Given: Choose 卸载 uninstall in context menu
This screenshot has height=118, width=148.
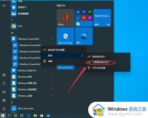Looking at the screenshot, I should (x=63, y=61).
